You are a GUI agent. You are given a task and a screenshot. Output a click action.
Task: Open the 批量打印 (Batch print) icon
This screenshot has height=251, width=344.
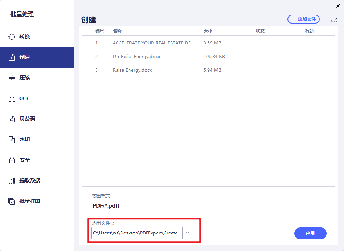pyautogui.click(x=12, y=201)
